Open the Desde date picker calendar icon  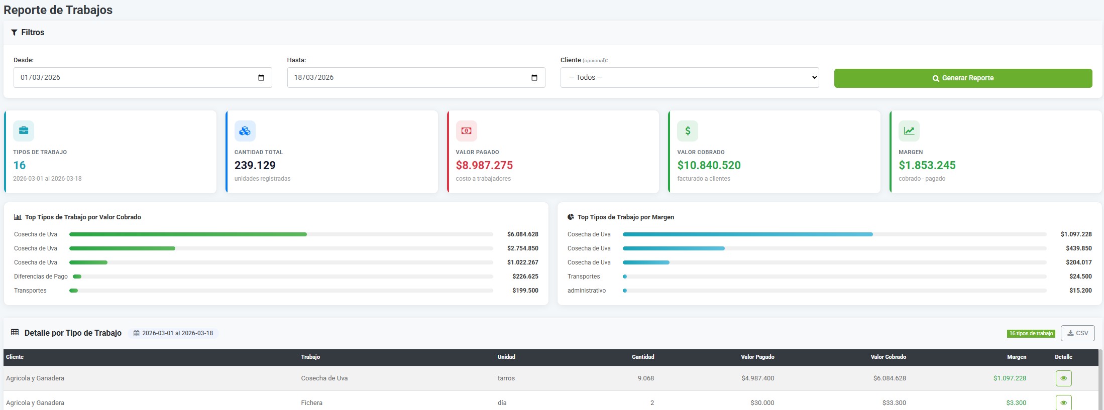tap(261, 78)
